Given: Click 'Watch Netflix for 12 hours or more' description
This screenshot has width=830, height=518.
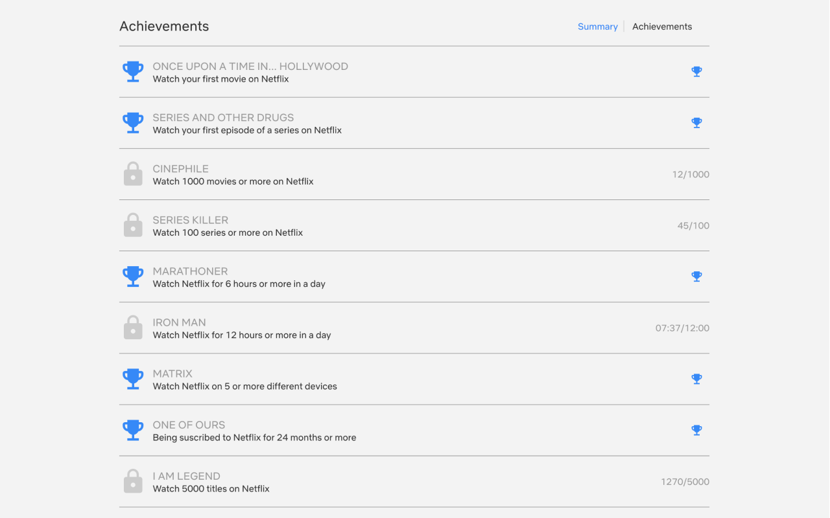Looking at the screenshot, I should pos(242,335).
